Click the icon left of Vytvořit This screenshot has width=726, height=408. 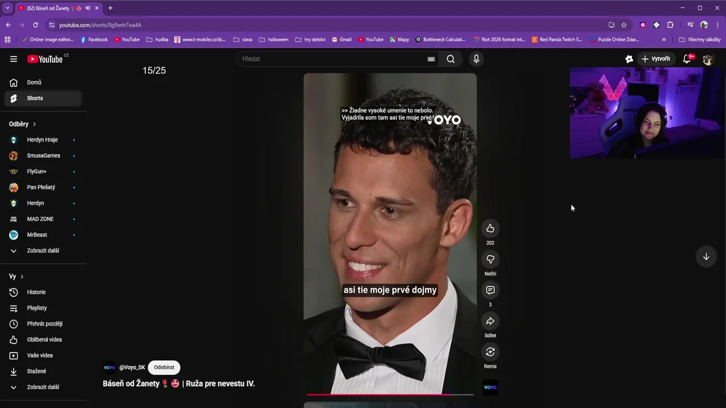point(628,59)
